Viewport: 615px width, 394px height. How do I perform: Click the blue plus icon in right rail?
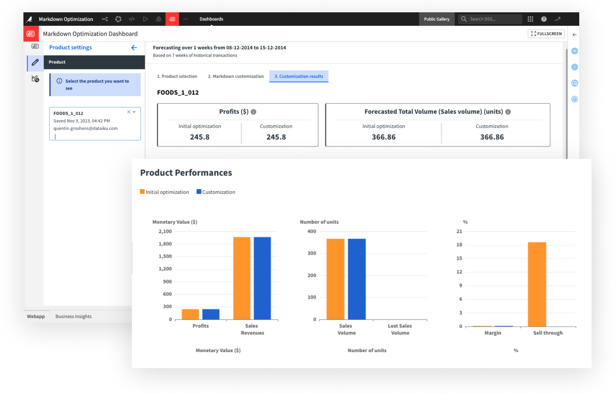click(575, 51)
